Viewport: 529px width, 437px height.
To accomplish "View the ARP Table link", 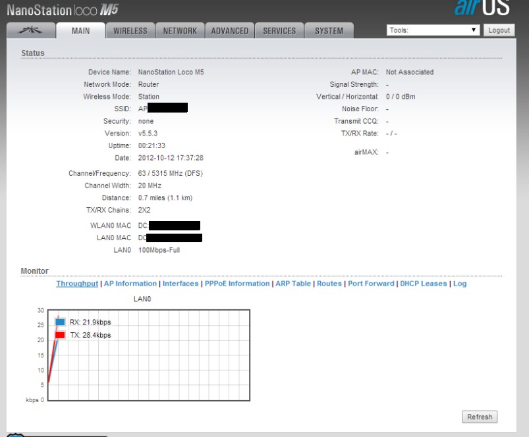I will 293,284.
